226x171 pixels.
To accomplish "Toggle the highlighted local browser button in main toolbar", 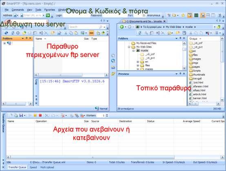I will (x=202, y=15).
